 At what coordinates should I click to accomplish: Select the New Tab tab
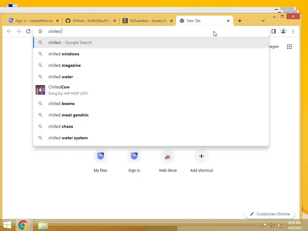click(204, 21)
